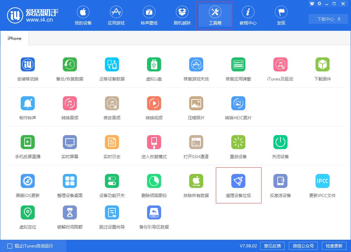351x252 pixels.
Task: Open the 下载中心 download dropdown
Action: click(x=328, y=19)
